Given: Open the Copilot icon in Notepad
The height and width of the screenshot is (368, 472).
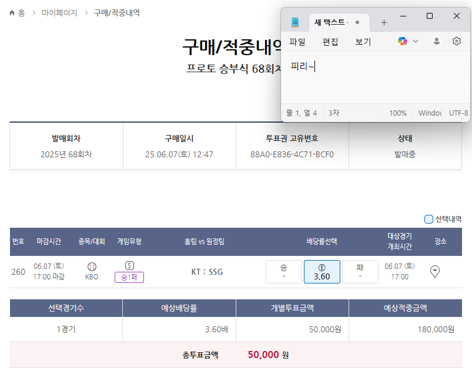Looking at the screenshot, I should point(402,41).
